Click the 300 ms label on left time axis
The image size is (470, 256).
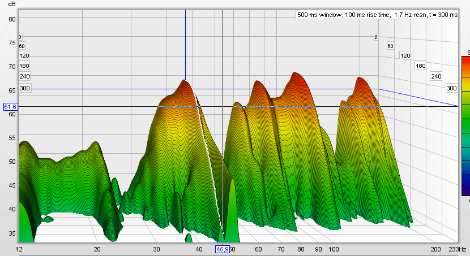coord(24,88)
